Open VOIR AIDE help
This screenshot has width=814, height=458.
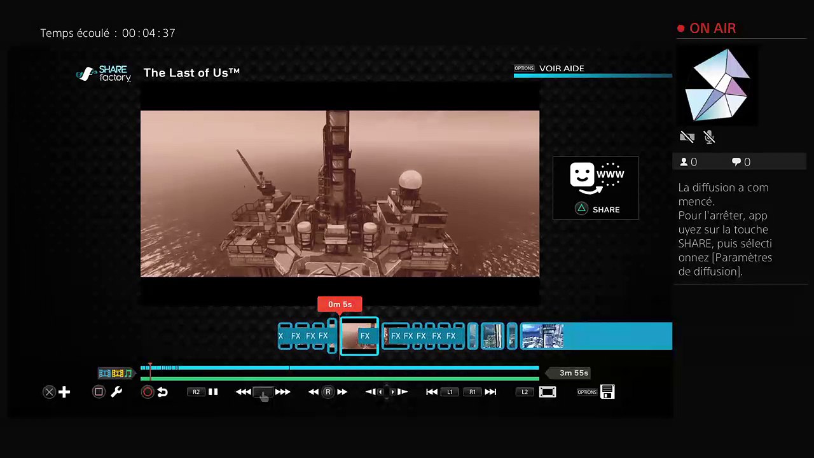click(562, 68)
